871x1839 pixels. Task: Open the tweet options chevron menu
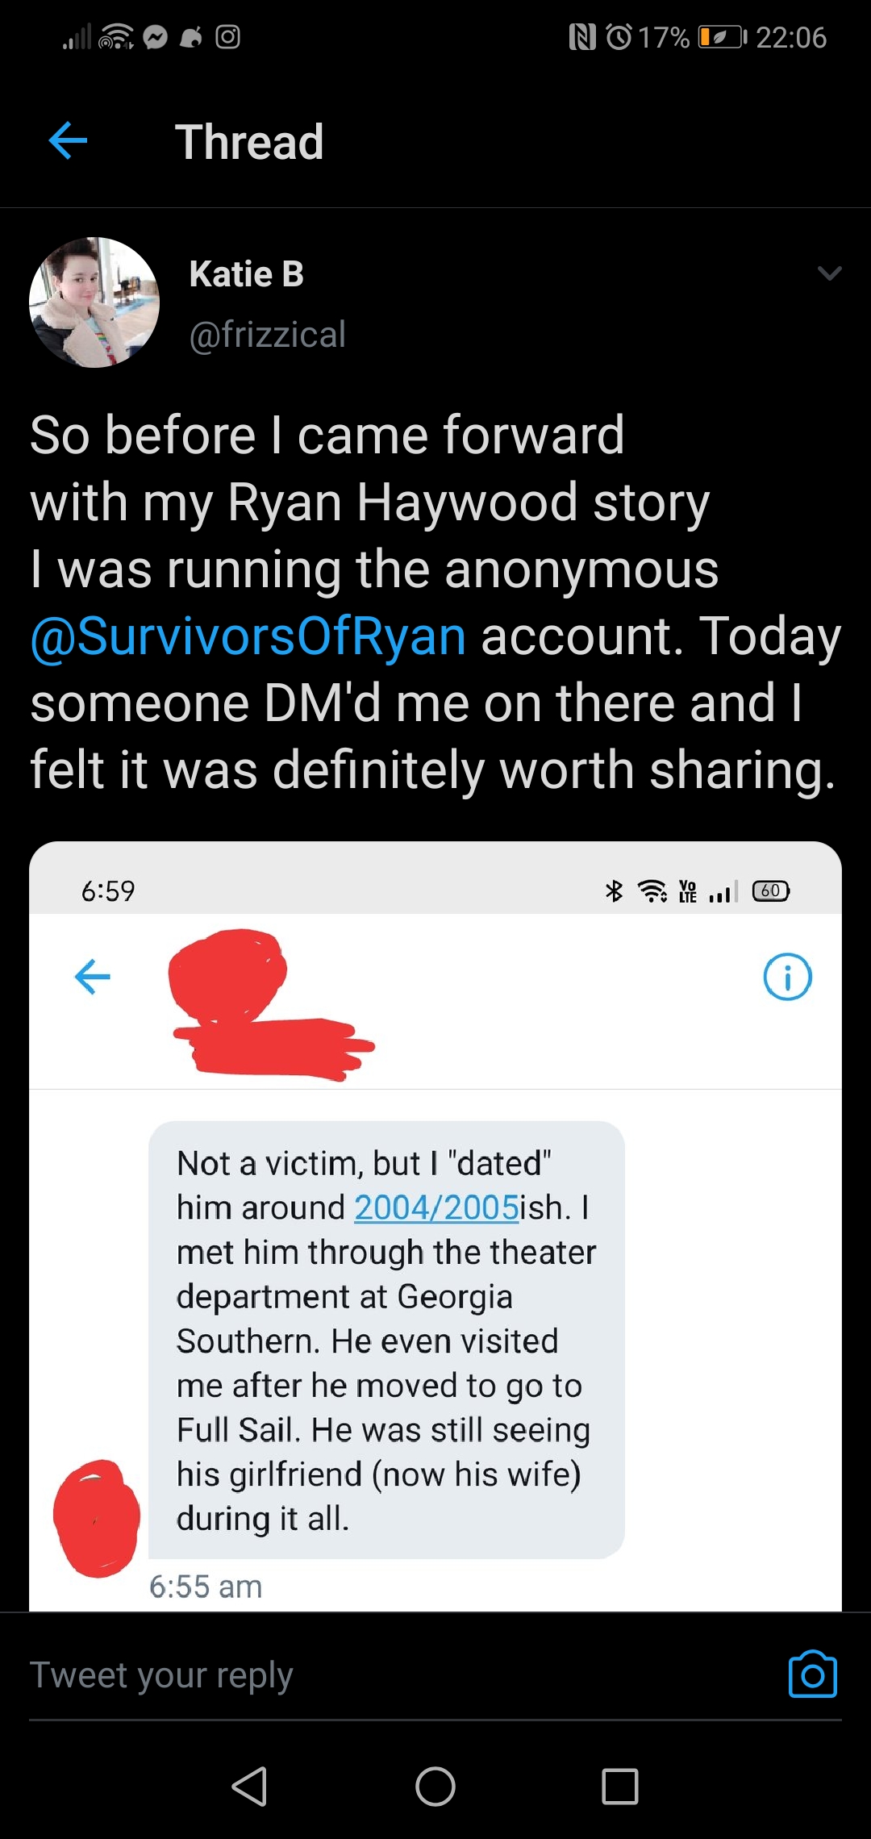point(829,273)
